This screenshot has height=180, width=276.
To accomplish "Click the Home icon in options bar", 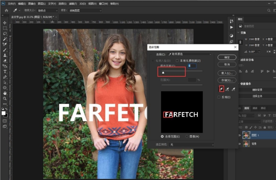I will pos(6,10).
